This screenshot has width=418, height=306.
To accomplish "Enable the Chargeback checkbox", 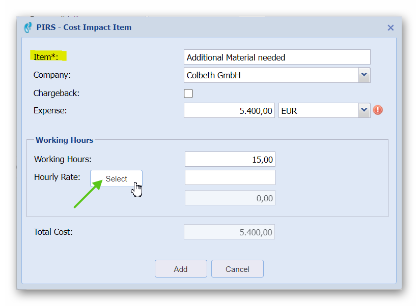I will pyautogui.click(x=188, y=94).
